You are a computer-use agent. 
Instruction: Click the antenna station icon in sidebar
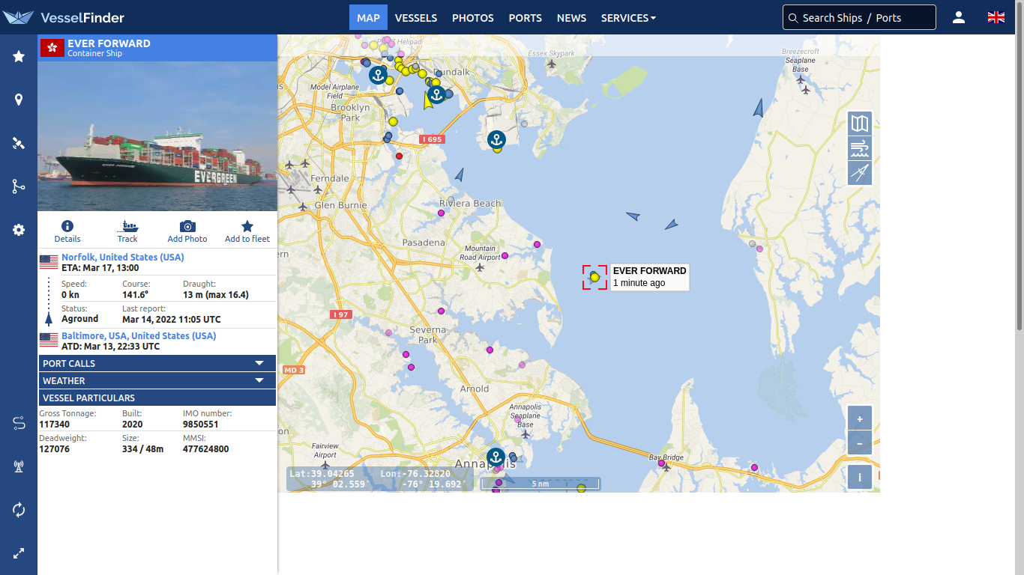pos(19,466)
